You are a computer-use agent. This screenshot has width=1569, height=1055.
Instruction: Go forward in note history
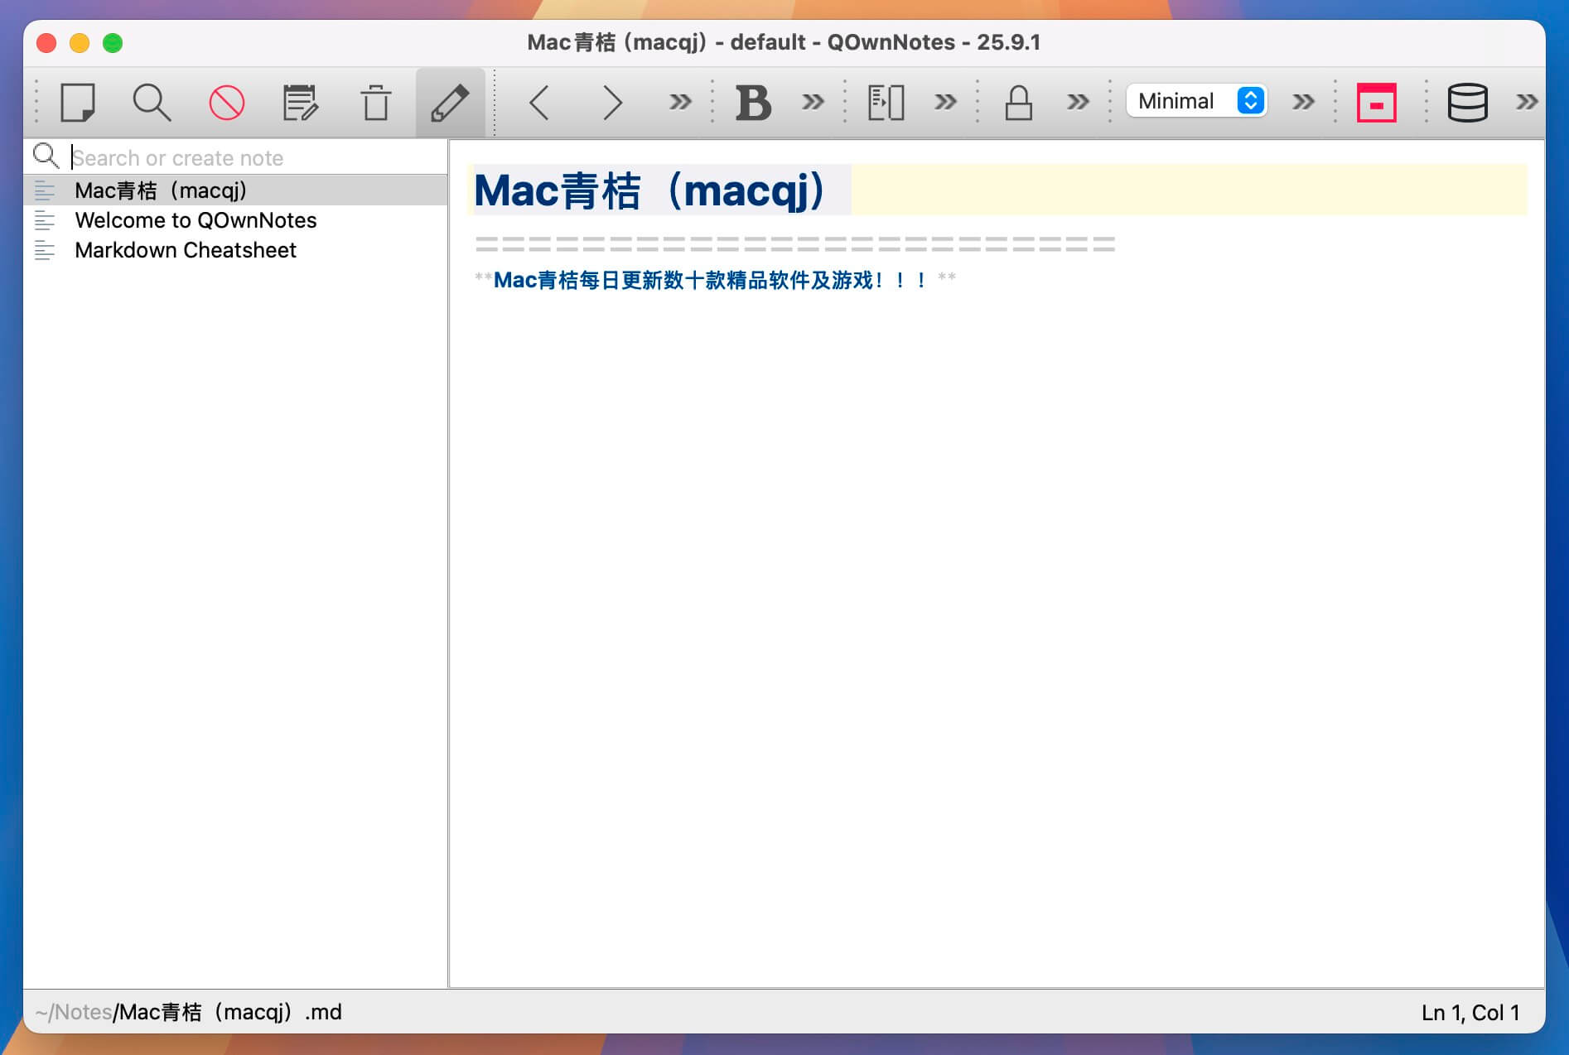point(611,103)
